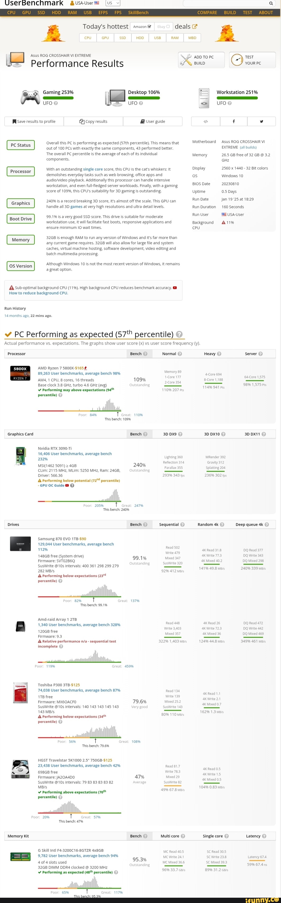
Task: Click question mark beside Latency header
Action: click(264, 836)
